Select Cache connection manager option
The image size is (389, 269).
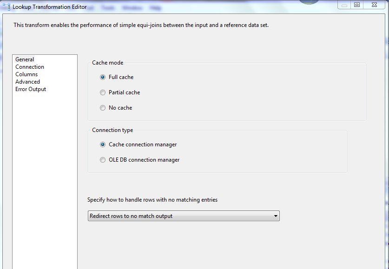pyautogui.click(x=103, y=144)
